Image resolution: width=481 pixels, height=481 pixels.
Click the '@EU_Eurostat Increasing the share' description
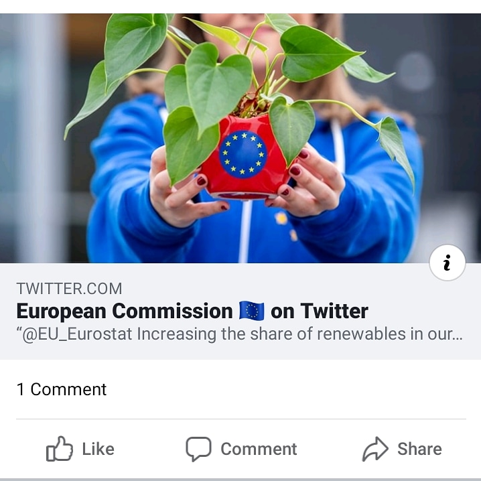[x=240, y=334]
